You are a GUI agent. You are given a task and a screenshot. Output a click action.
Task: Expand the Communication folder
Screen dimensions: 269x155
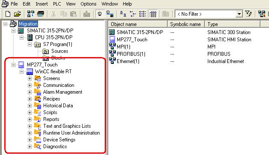[30, 85]
